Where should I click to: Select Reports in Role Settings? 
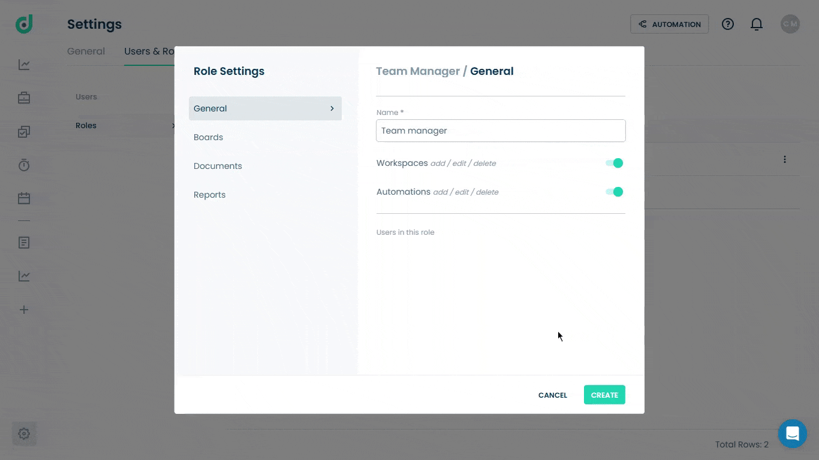pyautogui.click(x=209, y=195)
